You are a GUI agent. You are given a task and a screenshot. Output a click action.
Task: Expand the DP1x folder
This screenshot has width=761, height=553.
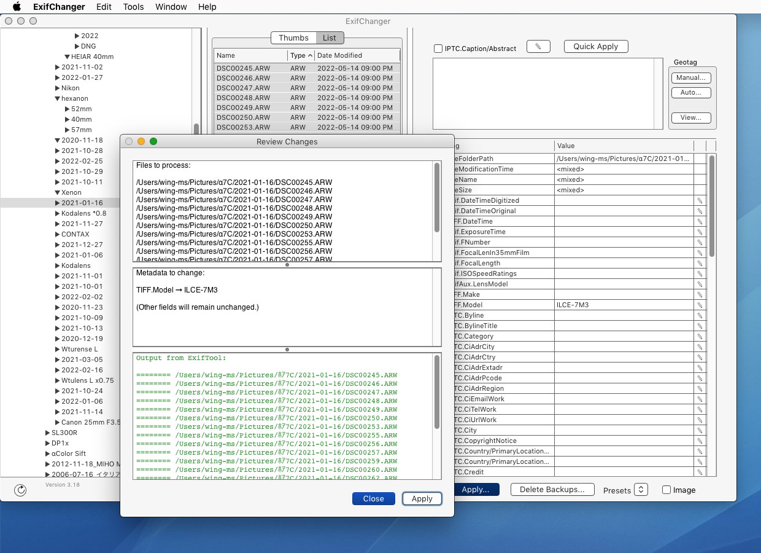tap(48, 443)
